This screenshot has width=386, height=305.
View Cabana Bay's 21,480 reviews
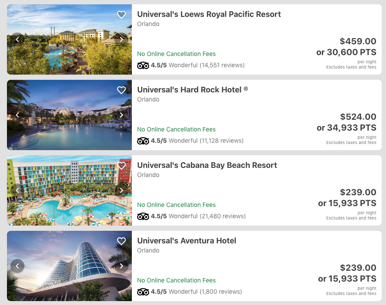(222, 216)
